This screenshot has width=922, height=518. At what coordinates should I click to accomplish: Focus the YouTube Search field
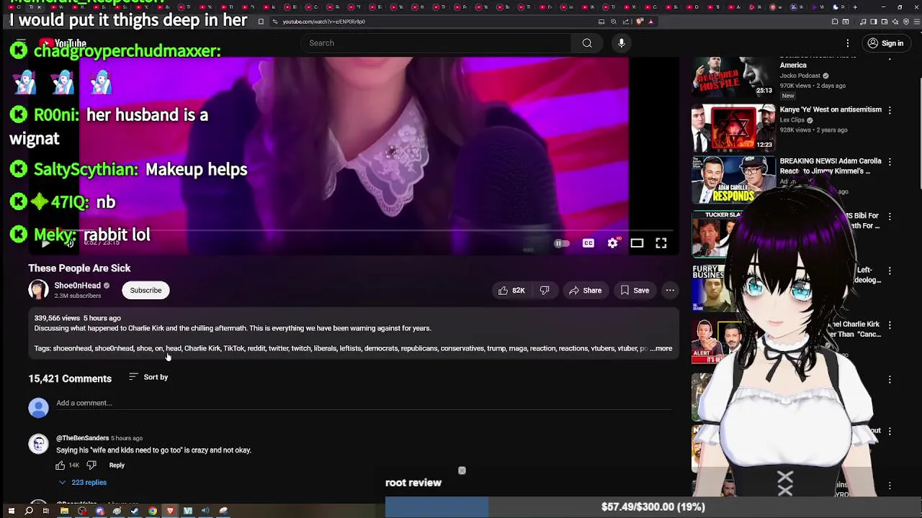tap(437, 43)
